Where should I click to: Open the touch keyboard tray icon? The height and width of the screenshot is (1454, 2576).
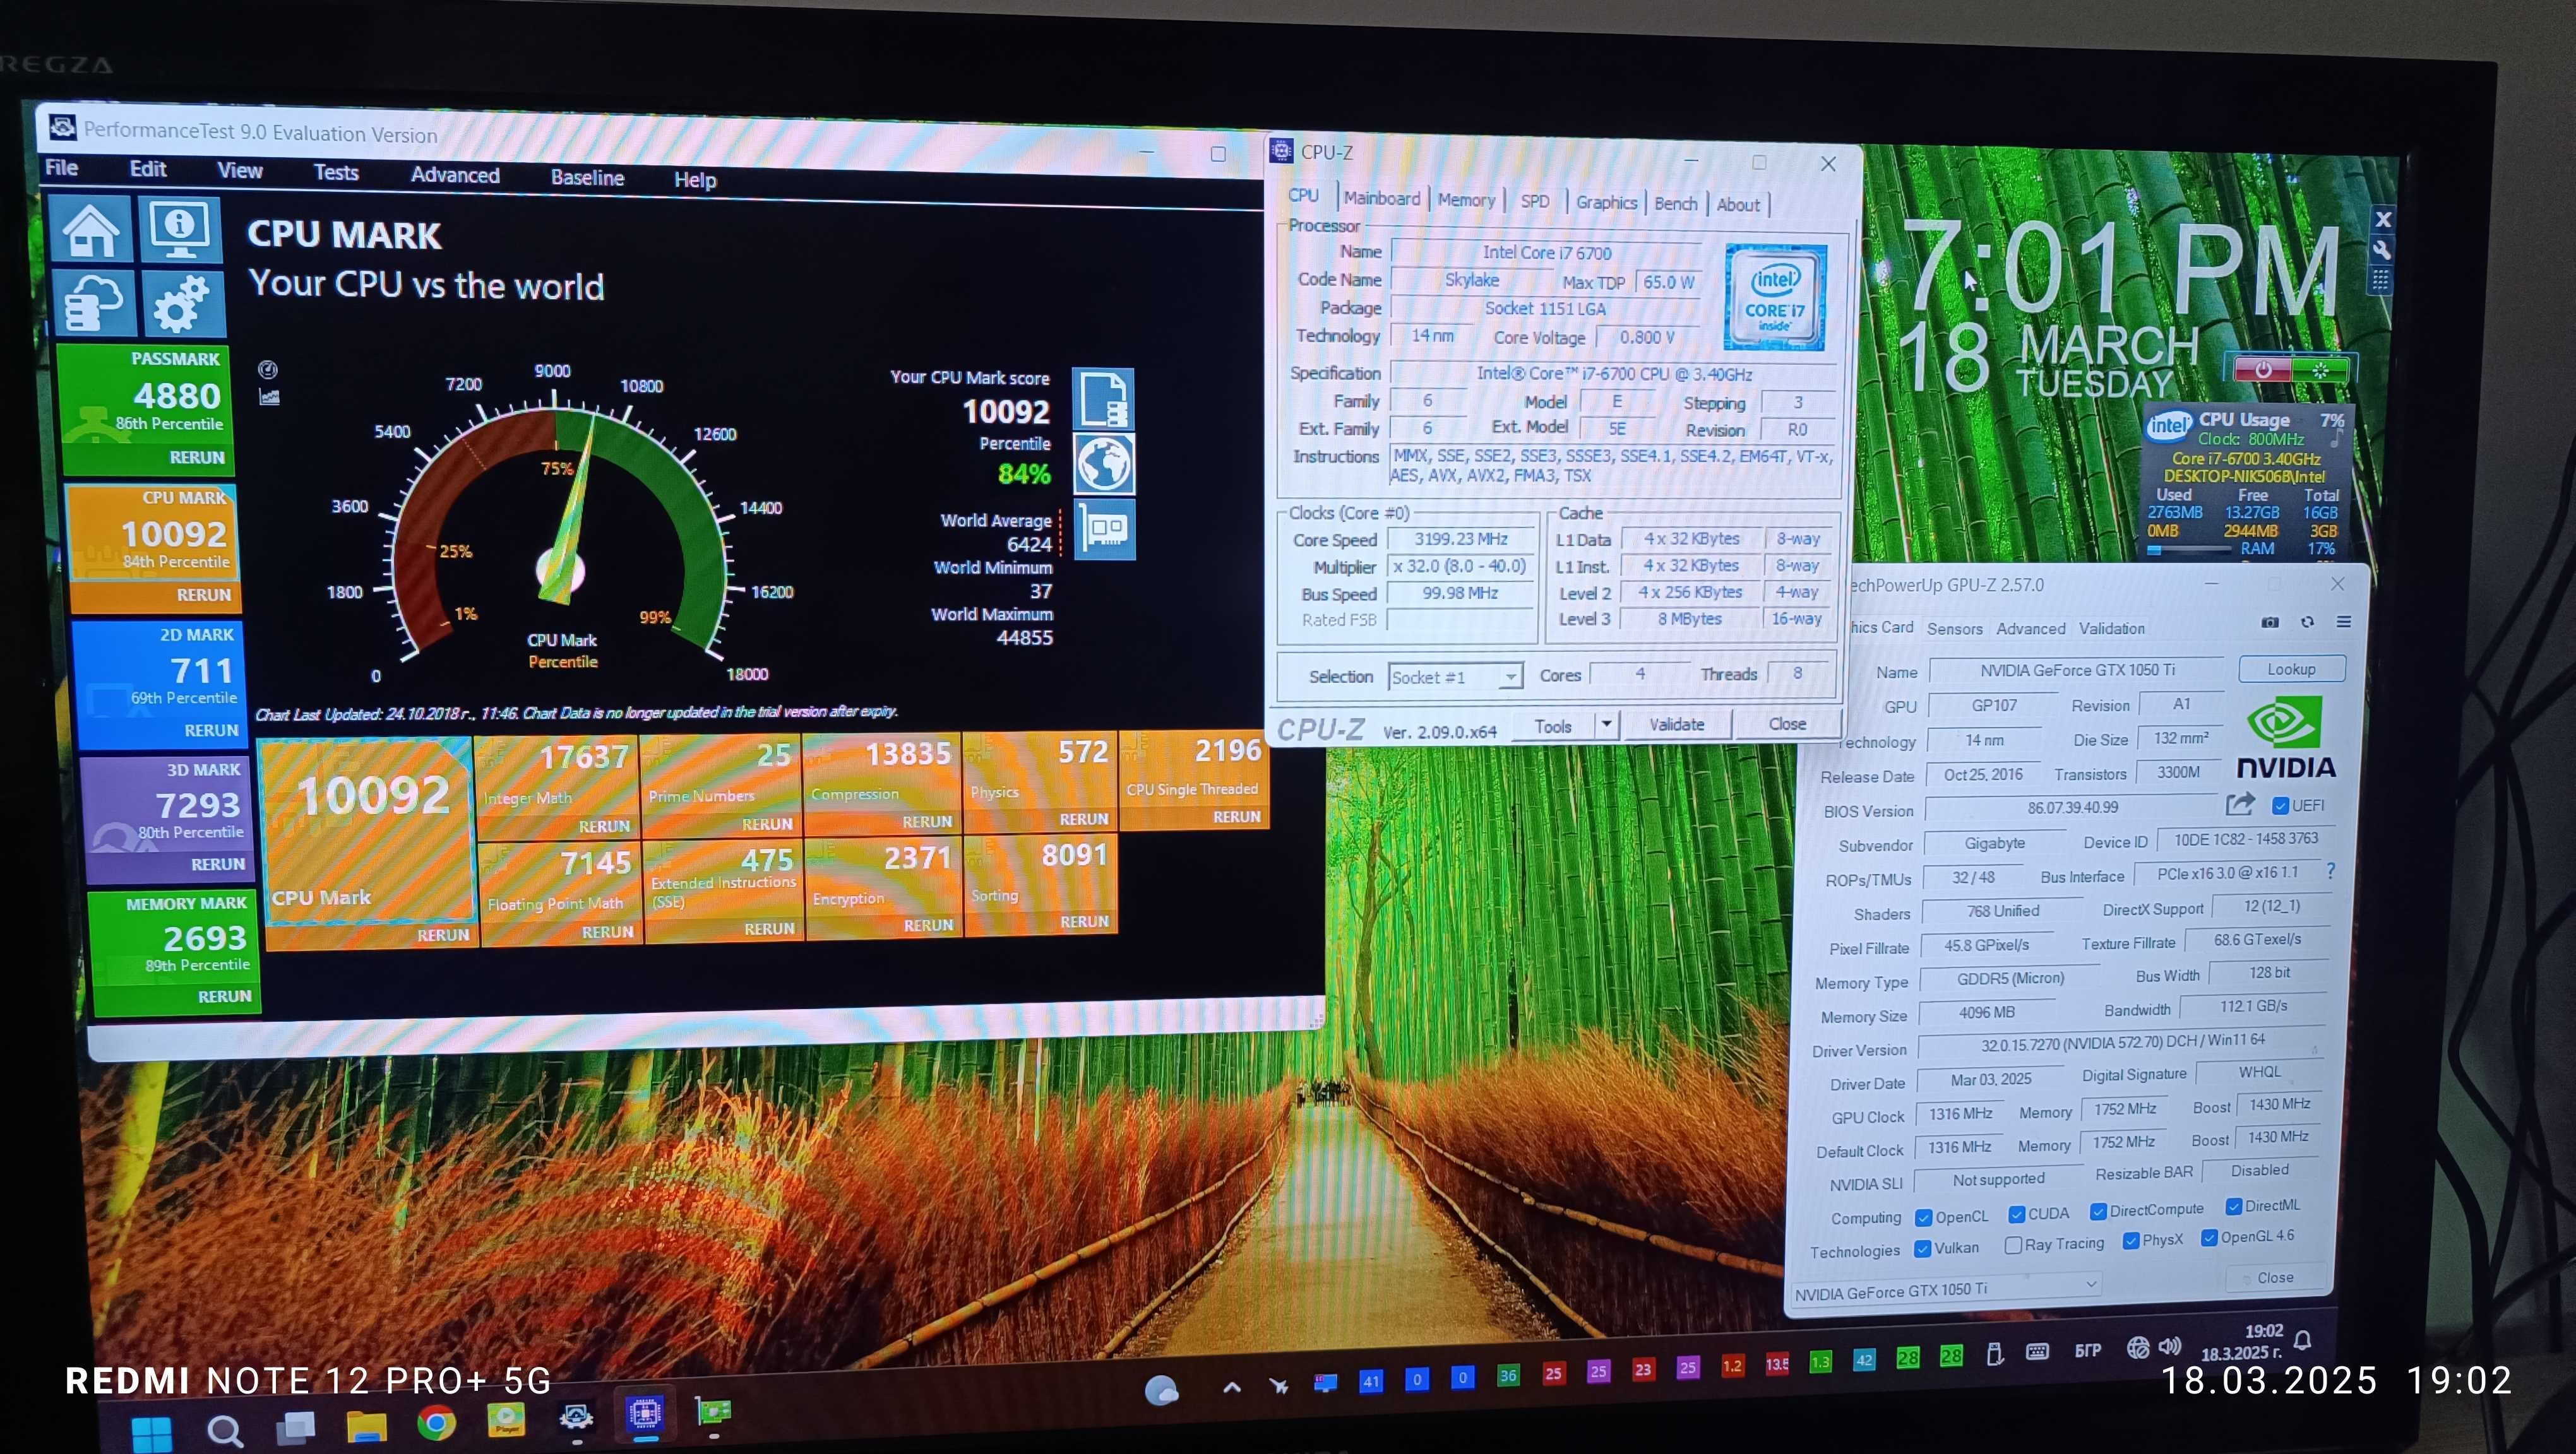pos(2037,1351)
